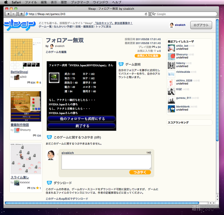Open the 書籍制作物語 title link
Viewport: 224px width, 215px height.
(20, 125)
